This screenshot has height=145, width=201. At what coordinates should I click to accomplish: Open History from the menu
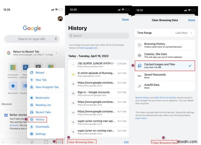pos(37,119)
